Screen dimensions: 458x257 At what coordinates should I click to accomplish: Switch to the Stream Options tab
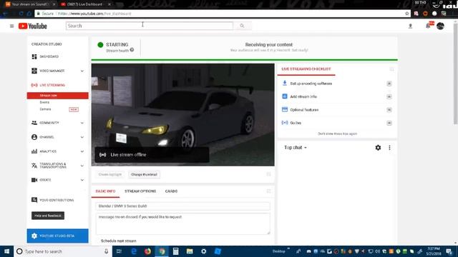point(140,191)
